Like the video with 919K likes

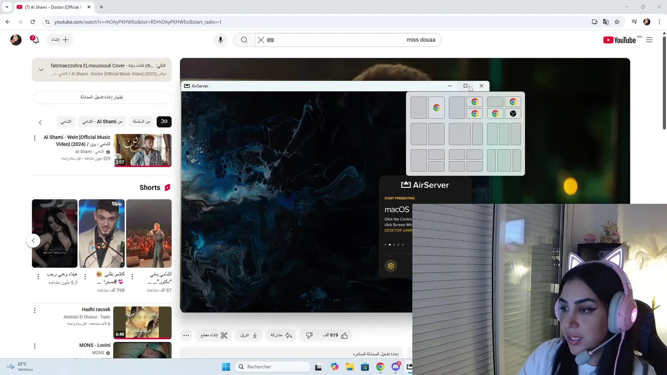pos(336,335)
